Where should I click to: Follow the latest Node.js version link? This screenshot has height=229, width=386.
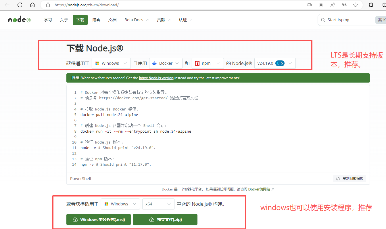tap(156, 78)
